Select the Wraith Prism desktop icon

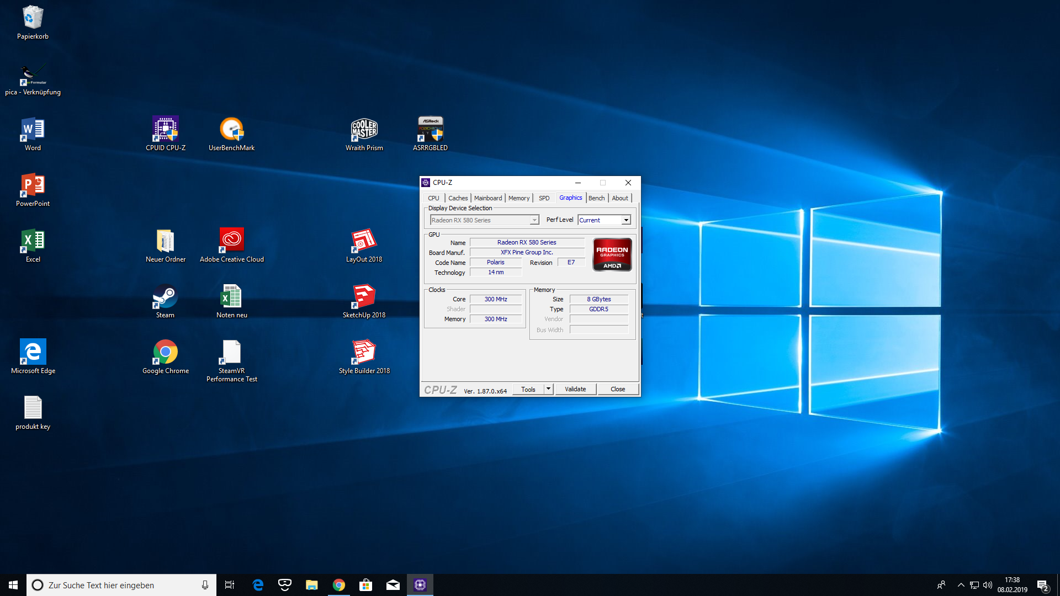[364, 135]
